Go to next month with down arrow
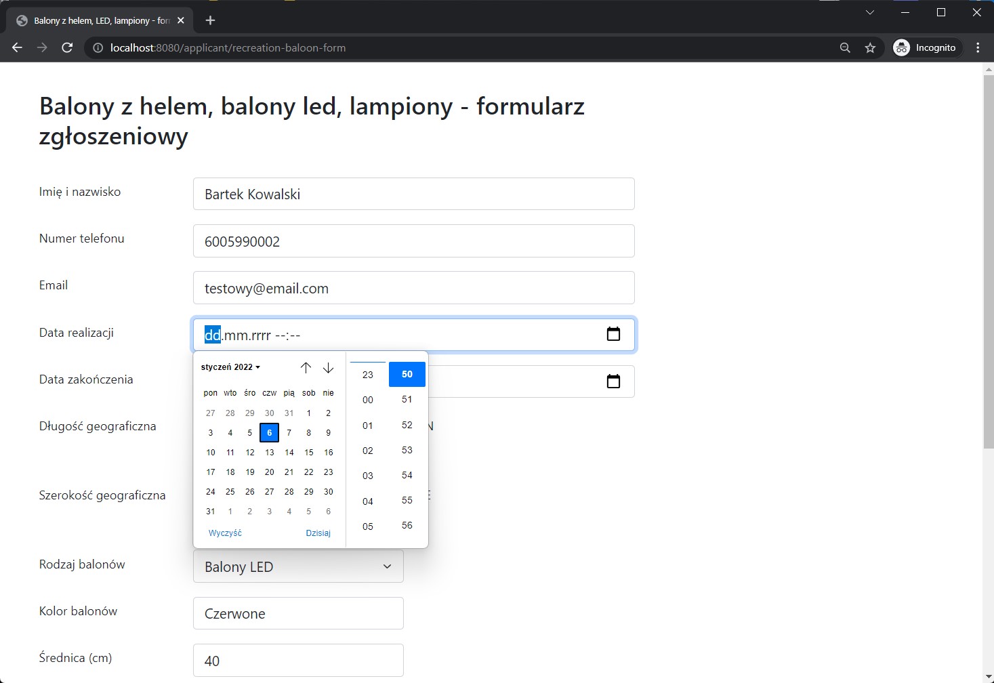The width and height of the screenshot is (994, 683). click(x=328, y=367)
